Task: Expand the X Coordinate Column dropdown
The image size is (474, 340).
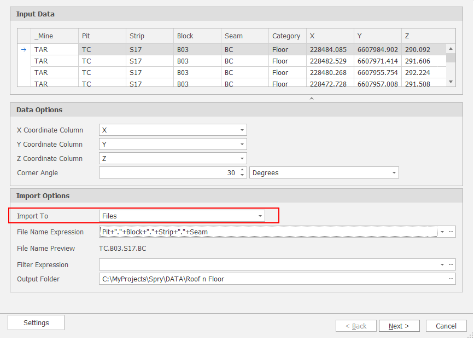Action: [x=242, y=130]
